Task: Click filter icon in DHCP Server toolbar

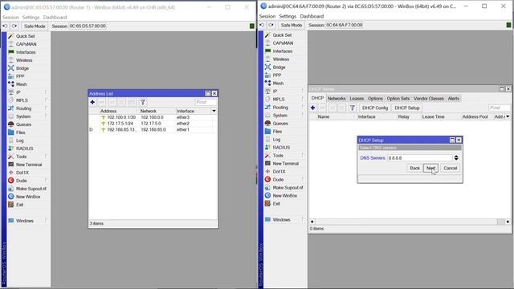Action: [352, 108]
